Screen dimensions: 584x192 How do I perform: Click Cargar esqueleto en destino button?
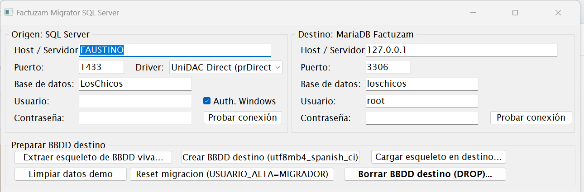(x=439, y=157)
